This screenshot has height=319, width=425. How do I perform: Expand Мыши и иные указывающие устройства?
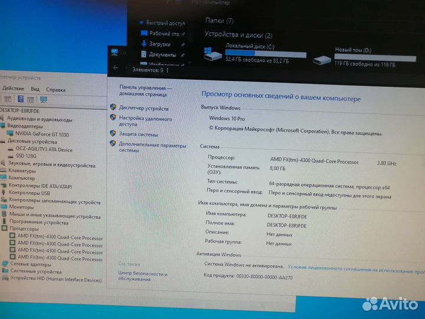pyautogui.click(x=55, y=216)
